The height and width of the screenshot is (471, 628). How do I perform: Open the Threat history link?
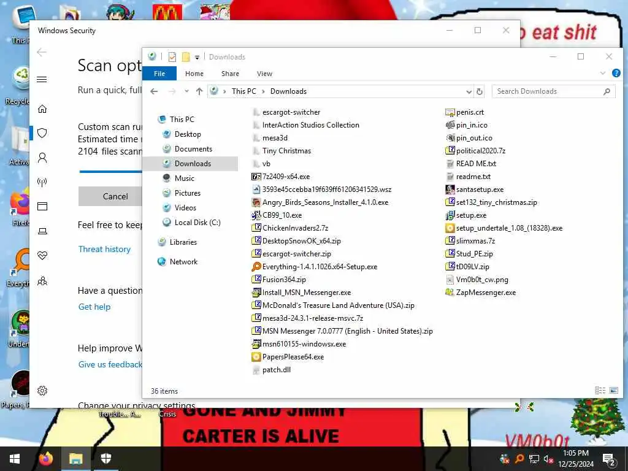click(x=104, y=249)
